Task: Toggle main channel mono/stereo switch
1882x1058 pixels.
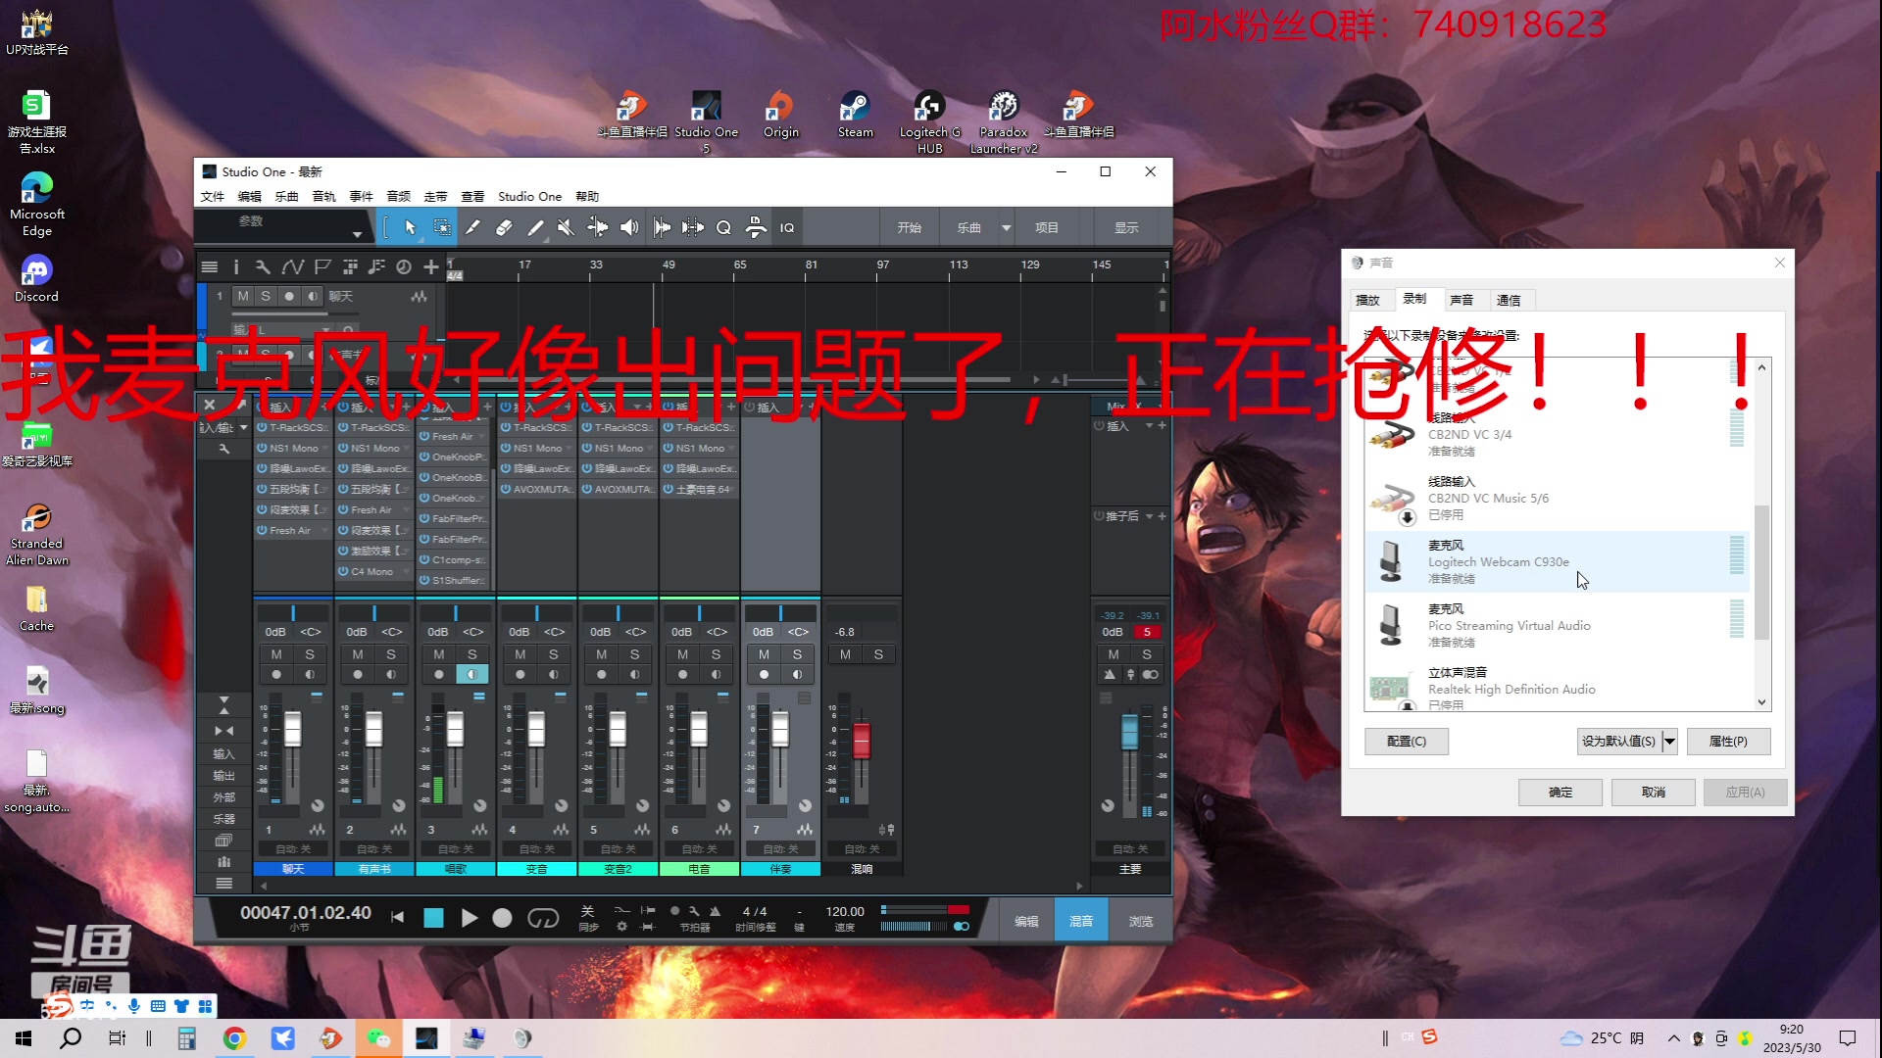Action: [1151, 674]
